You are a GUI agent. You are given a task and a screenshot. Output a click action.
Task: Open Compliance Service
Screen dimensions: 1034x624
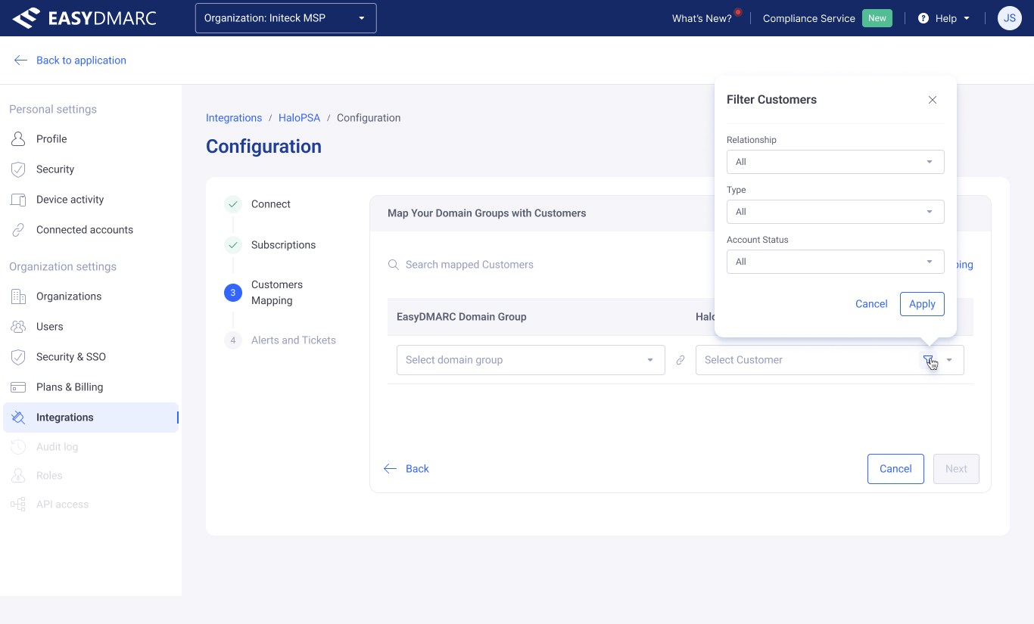click(x=808, y=18)
